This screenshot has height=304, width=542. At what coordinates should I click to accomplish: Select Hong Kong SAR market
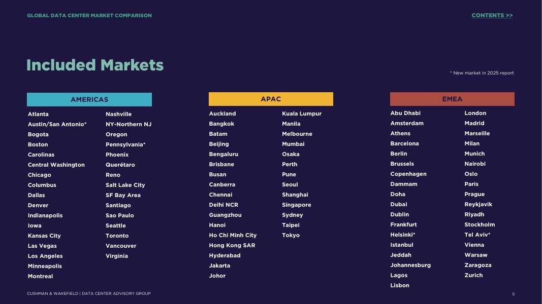point(232,245)
